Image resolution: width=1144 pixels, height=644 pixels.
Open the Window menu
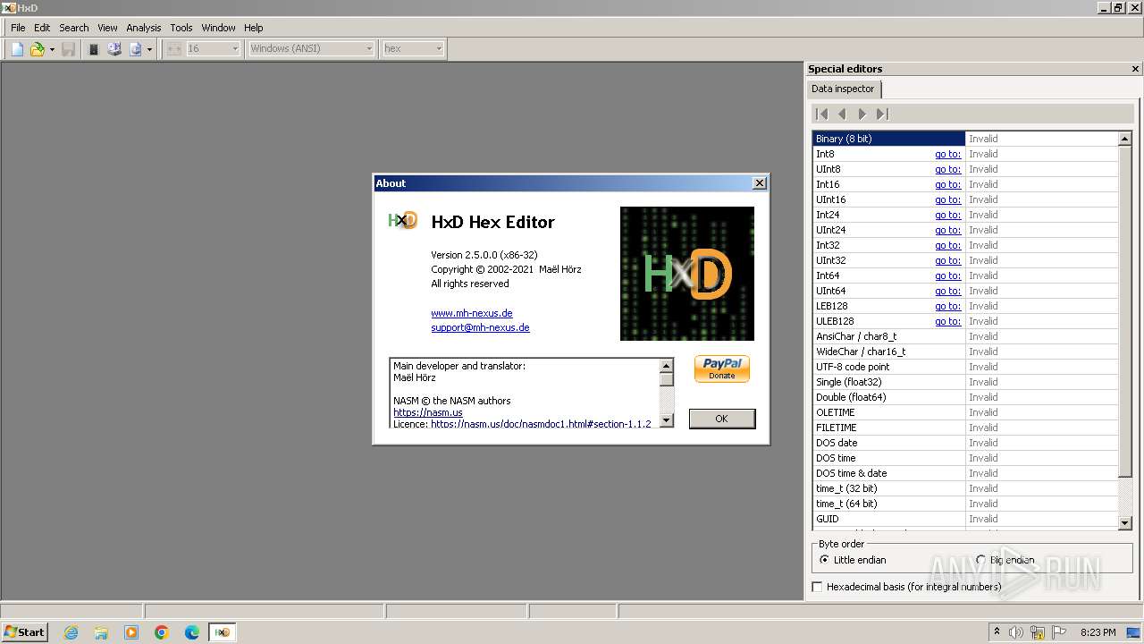click(219, 28)
